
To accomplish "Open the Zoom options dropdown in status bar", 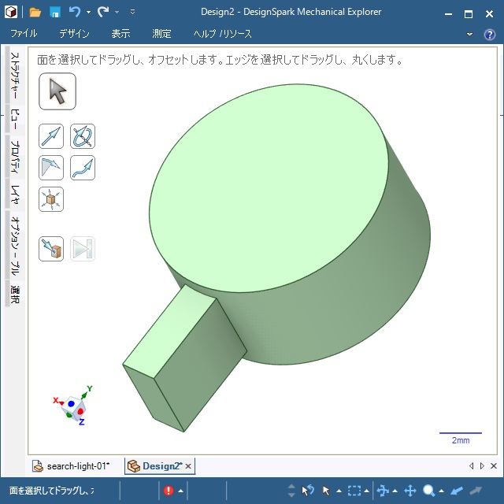I will click(441, 491).
